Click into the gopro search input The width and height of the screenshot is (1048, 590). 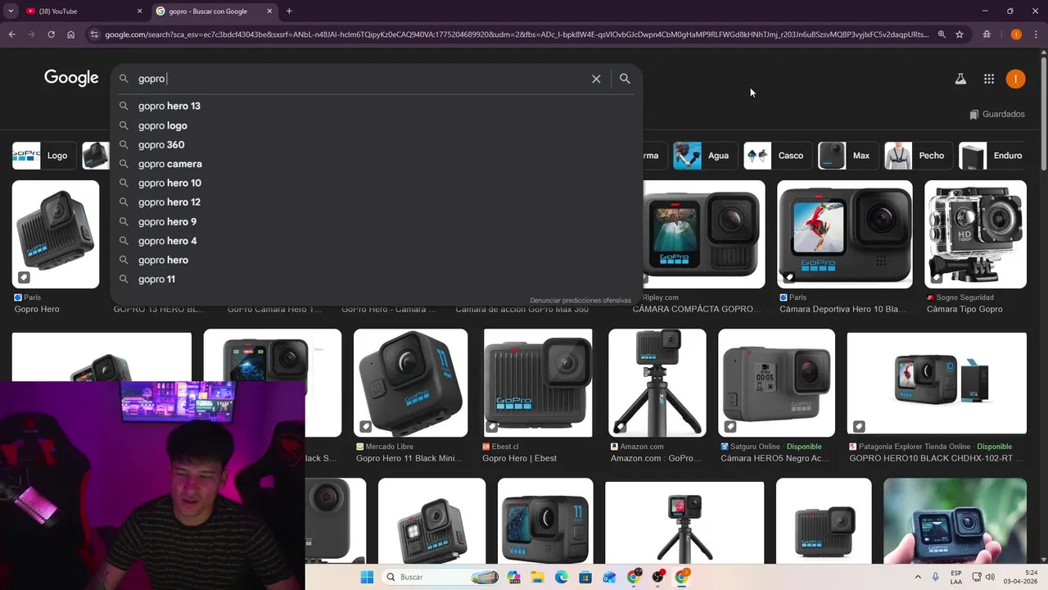pyautogui.click(x=360, y=79)
